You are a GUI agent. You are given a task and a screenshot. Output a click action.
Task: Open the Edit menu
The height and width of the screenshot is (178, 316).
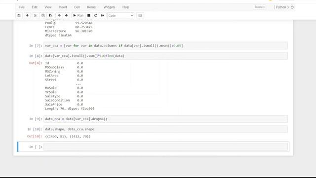pyautogui.click(x=35, y=7)
